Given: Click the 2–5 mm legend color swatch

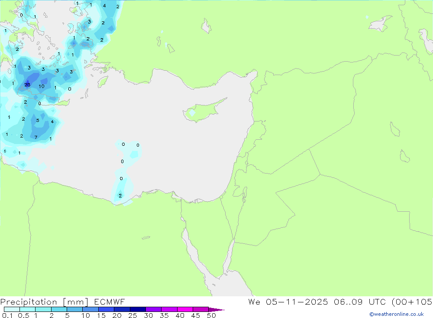Looking at the screenshot, I should point(59,309).
